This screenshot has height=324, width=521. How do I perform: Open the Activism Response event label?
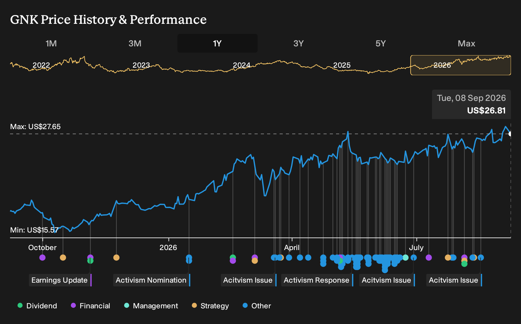[x=317, y=280]
